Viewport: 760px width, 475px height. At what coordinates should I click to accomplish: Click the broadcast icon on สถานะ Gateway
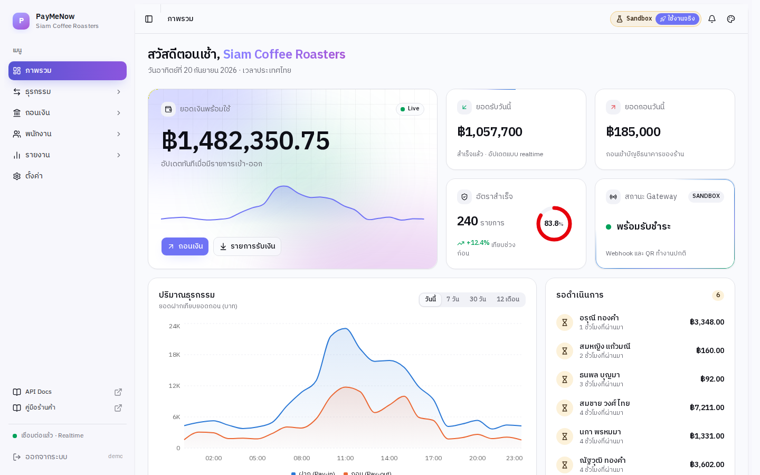coord(613,197)
